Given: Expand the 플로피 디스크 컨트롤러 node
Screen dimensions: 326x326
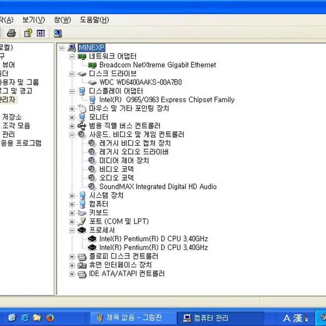Looking at the screenshot, I should point(72,257).
